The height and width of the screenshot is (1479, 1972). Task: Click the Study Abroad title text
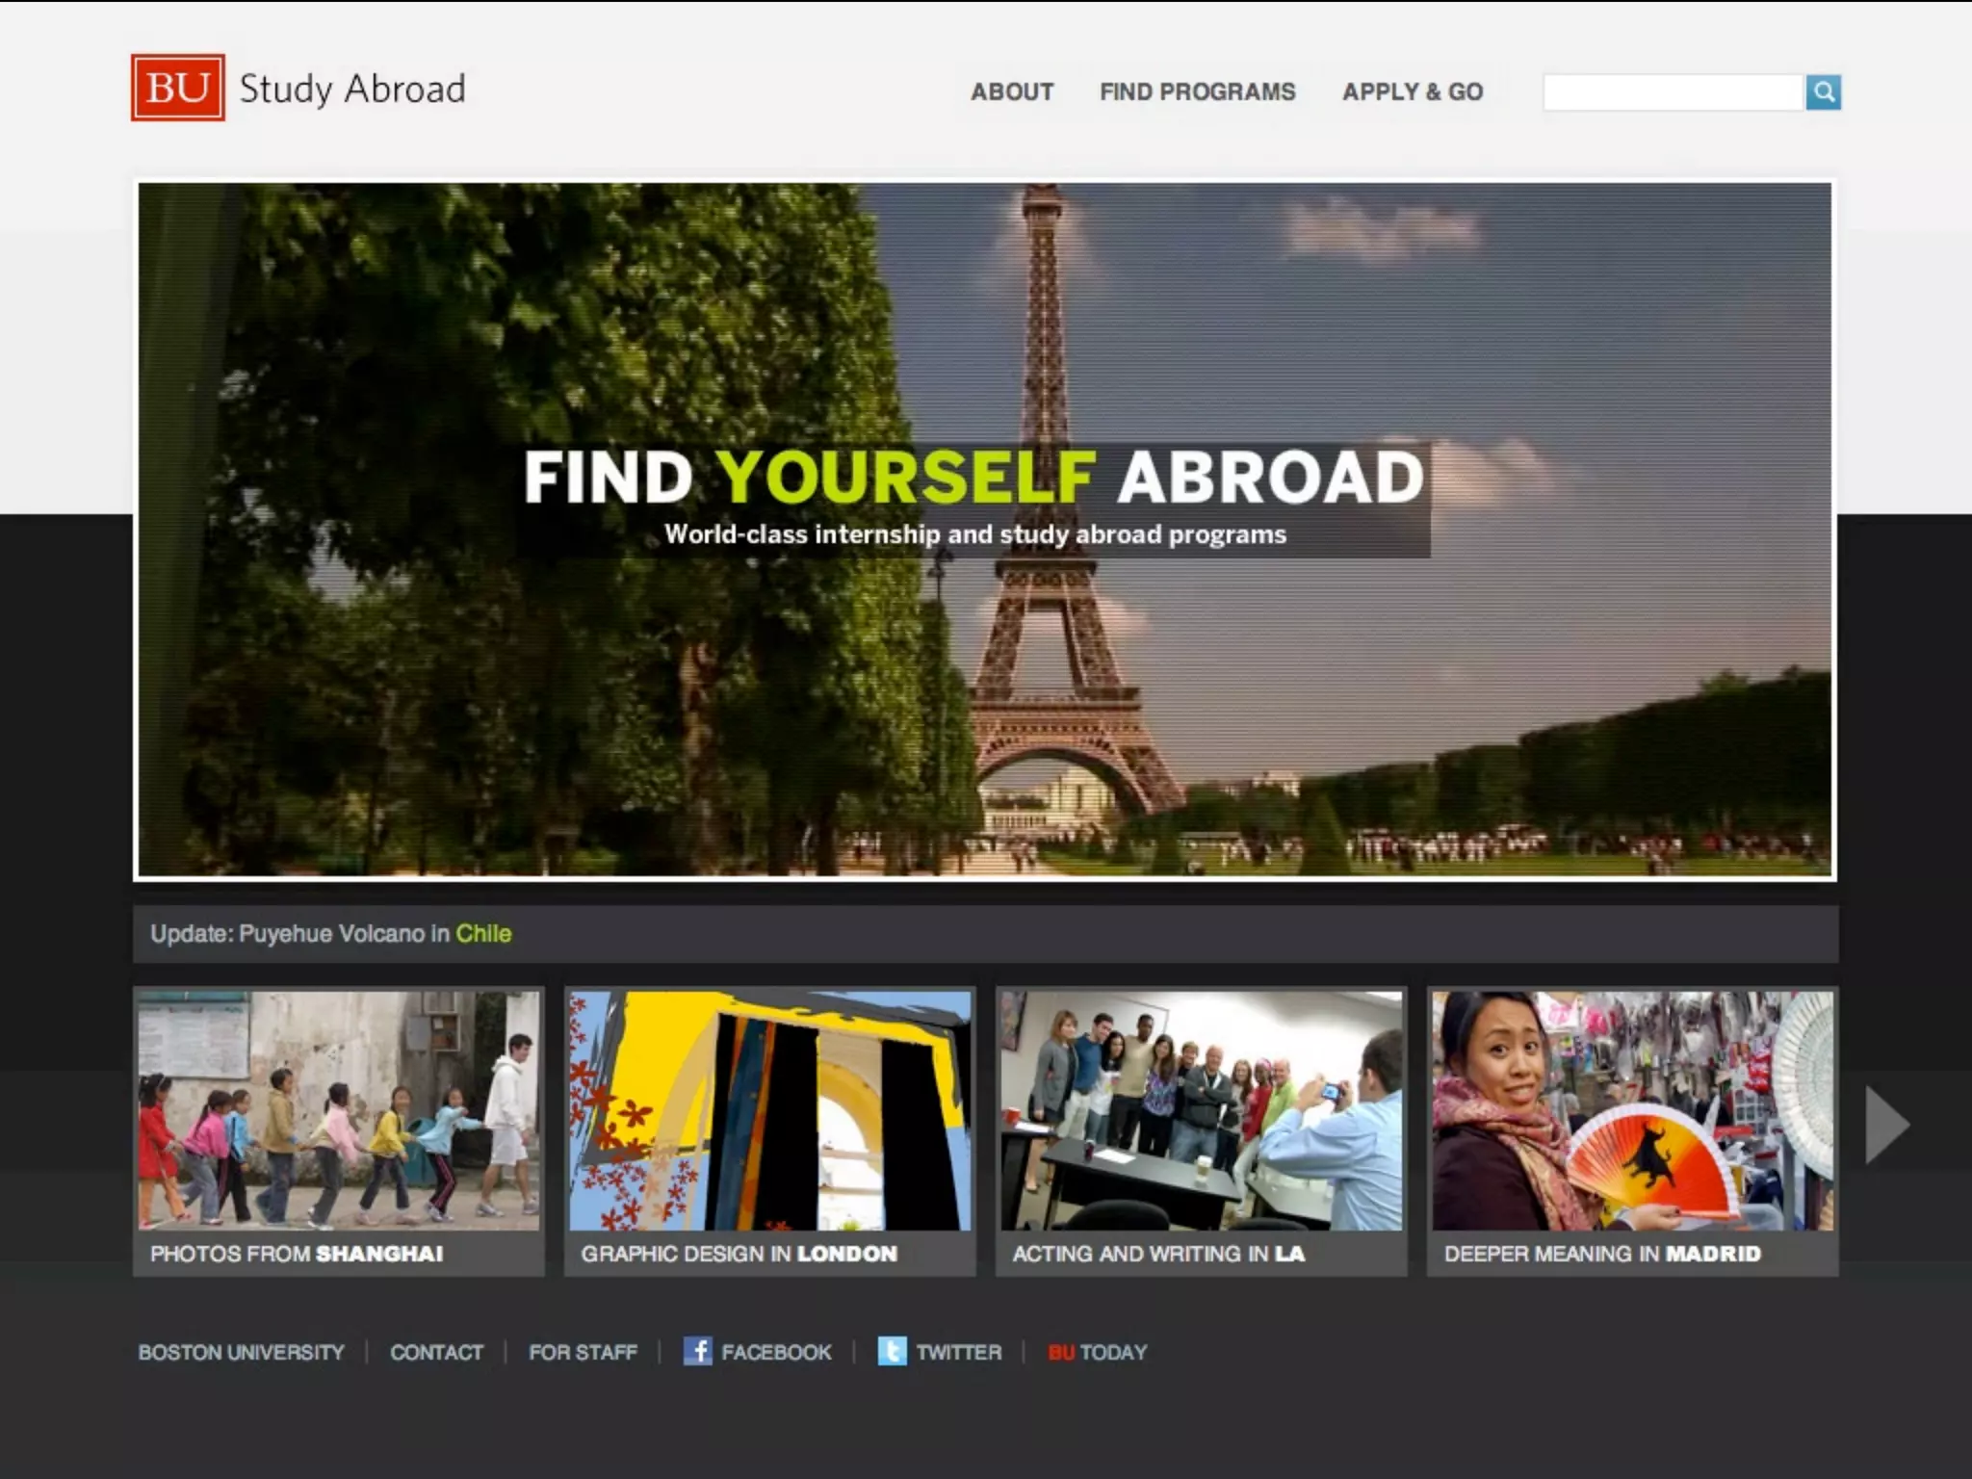(352, 89)
